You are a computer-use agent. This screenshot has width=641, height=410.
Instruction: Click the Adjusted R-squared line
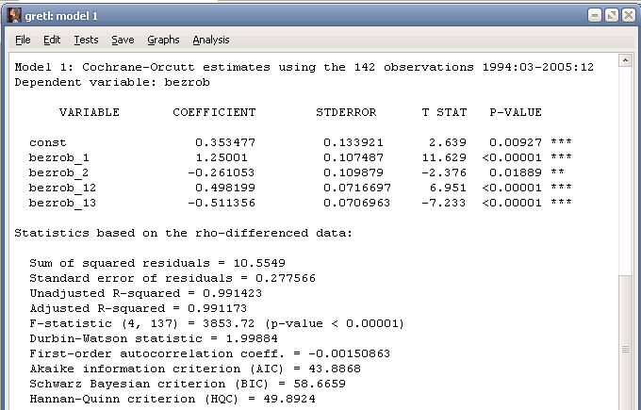pyautogui.click(x=139, y=308)
